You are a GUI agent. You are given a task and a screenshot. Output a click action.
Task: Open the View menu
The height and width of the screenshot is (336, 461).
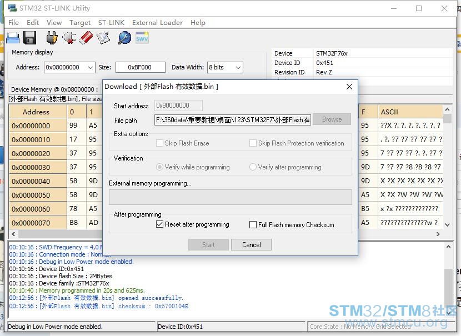tap(54, 23)
